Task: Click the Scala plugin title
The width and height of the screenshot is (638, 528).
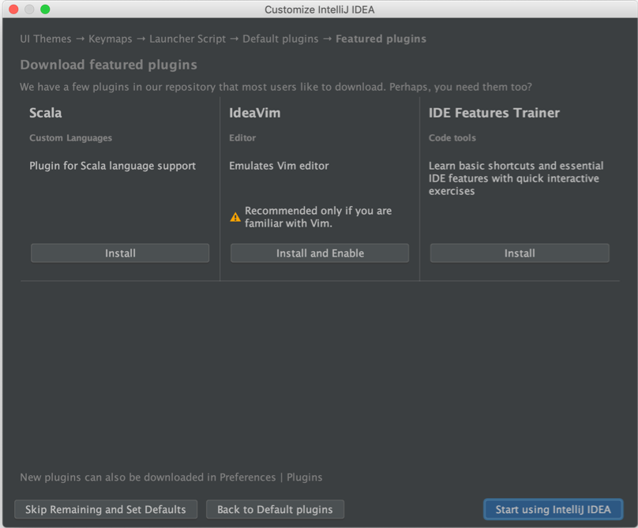Action: 46,113
